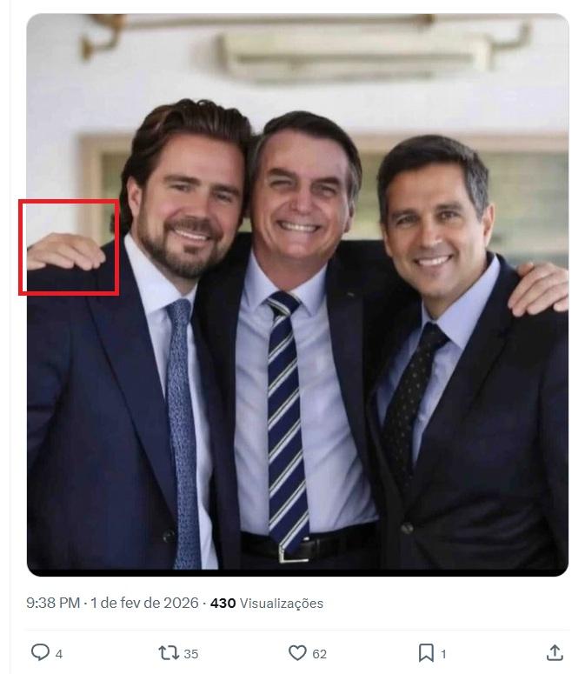Click the repost count showing 35
The height and width of the screenshot is (674, 585).
190,653
